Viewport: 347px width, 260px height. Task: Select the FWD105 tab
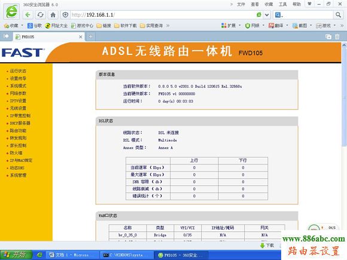(48, 36)
